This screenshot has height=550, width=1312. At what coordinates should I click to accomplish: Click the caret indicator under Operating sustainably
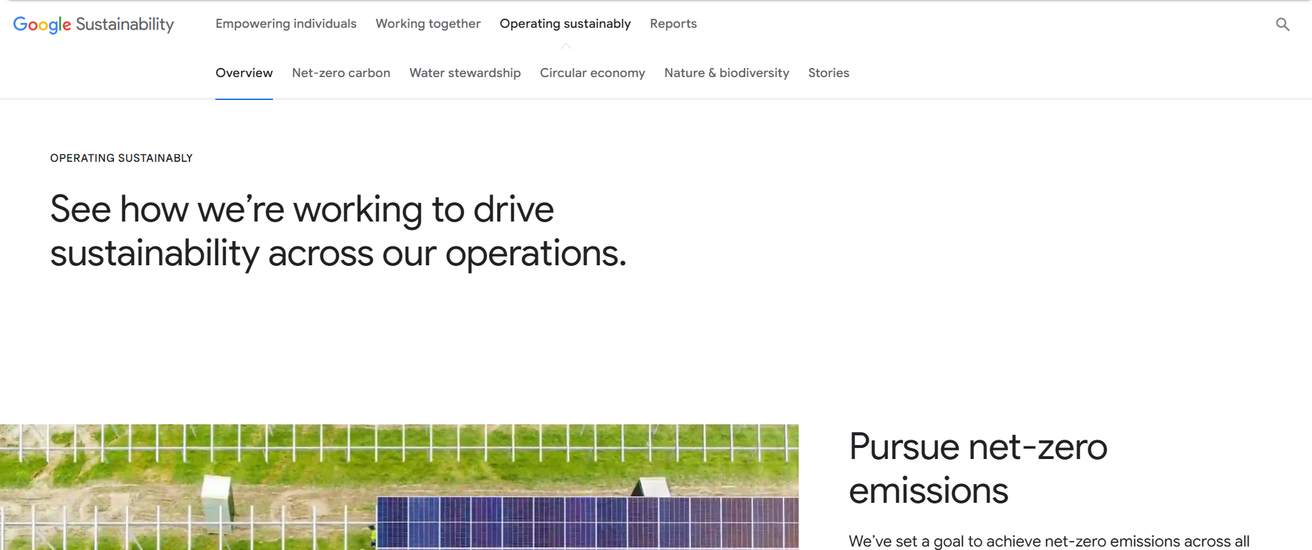(565, 47)
